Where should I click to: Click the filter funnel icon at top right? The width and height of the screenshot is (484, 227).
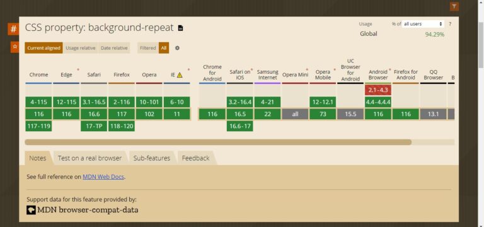pos(454,6)
